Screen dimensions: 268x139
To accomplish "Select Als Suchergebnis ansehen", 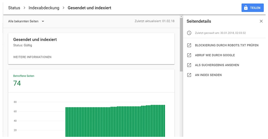I will 217,65.
